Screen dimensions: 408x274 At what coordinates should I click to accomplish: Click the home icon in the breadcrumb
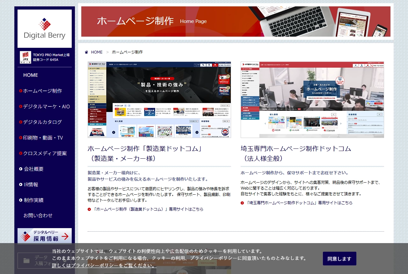[x=86, y=52]
